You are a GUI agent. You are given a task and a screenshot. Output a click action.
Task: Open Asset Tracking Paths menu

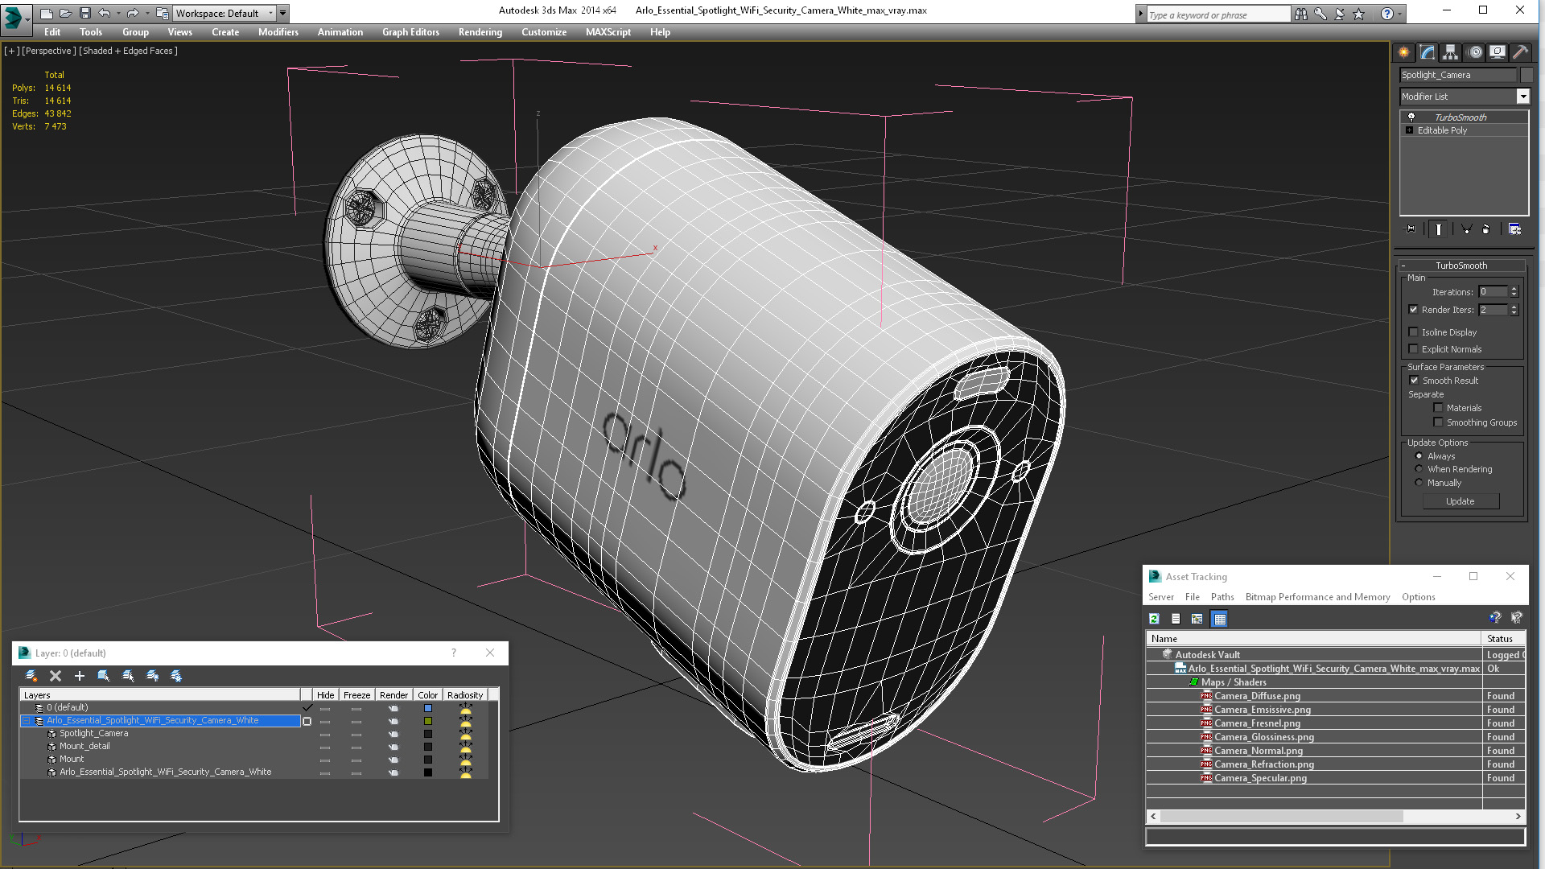(1222, 597)
